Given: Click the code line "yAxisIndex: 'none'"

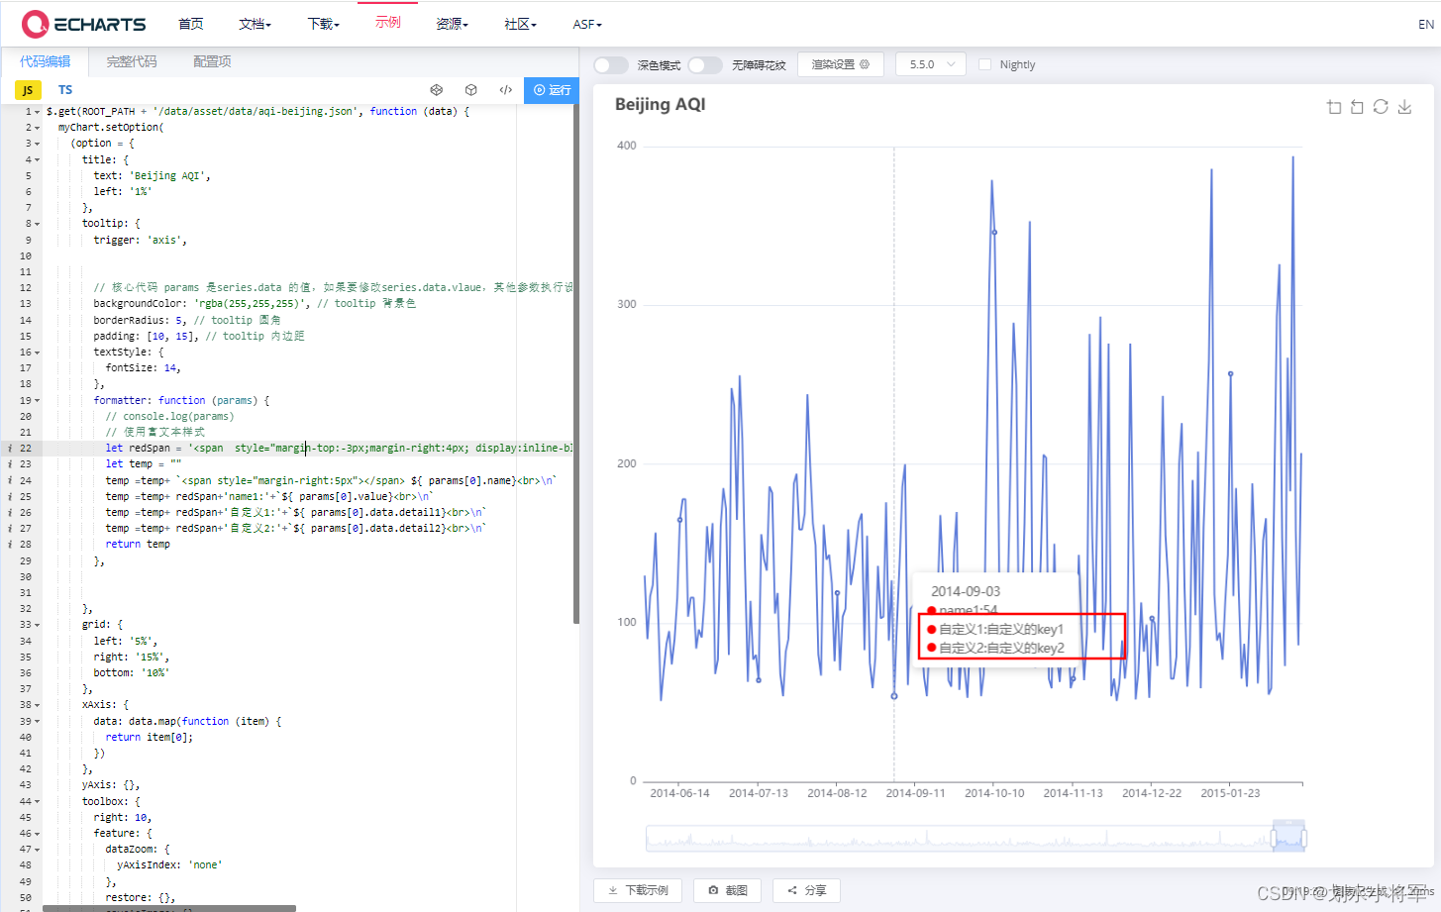Looking at the screenshot, I should click(169, 865).
